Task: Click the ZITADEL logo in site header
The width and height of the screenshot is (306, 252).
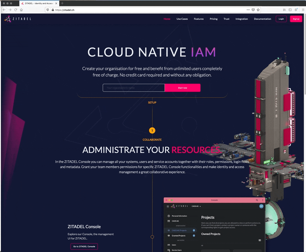Action: [18, 19]
